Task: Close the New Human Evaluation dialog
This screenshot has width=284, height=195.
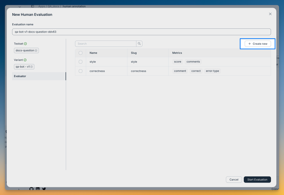Action: click(270, 14)
